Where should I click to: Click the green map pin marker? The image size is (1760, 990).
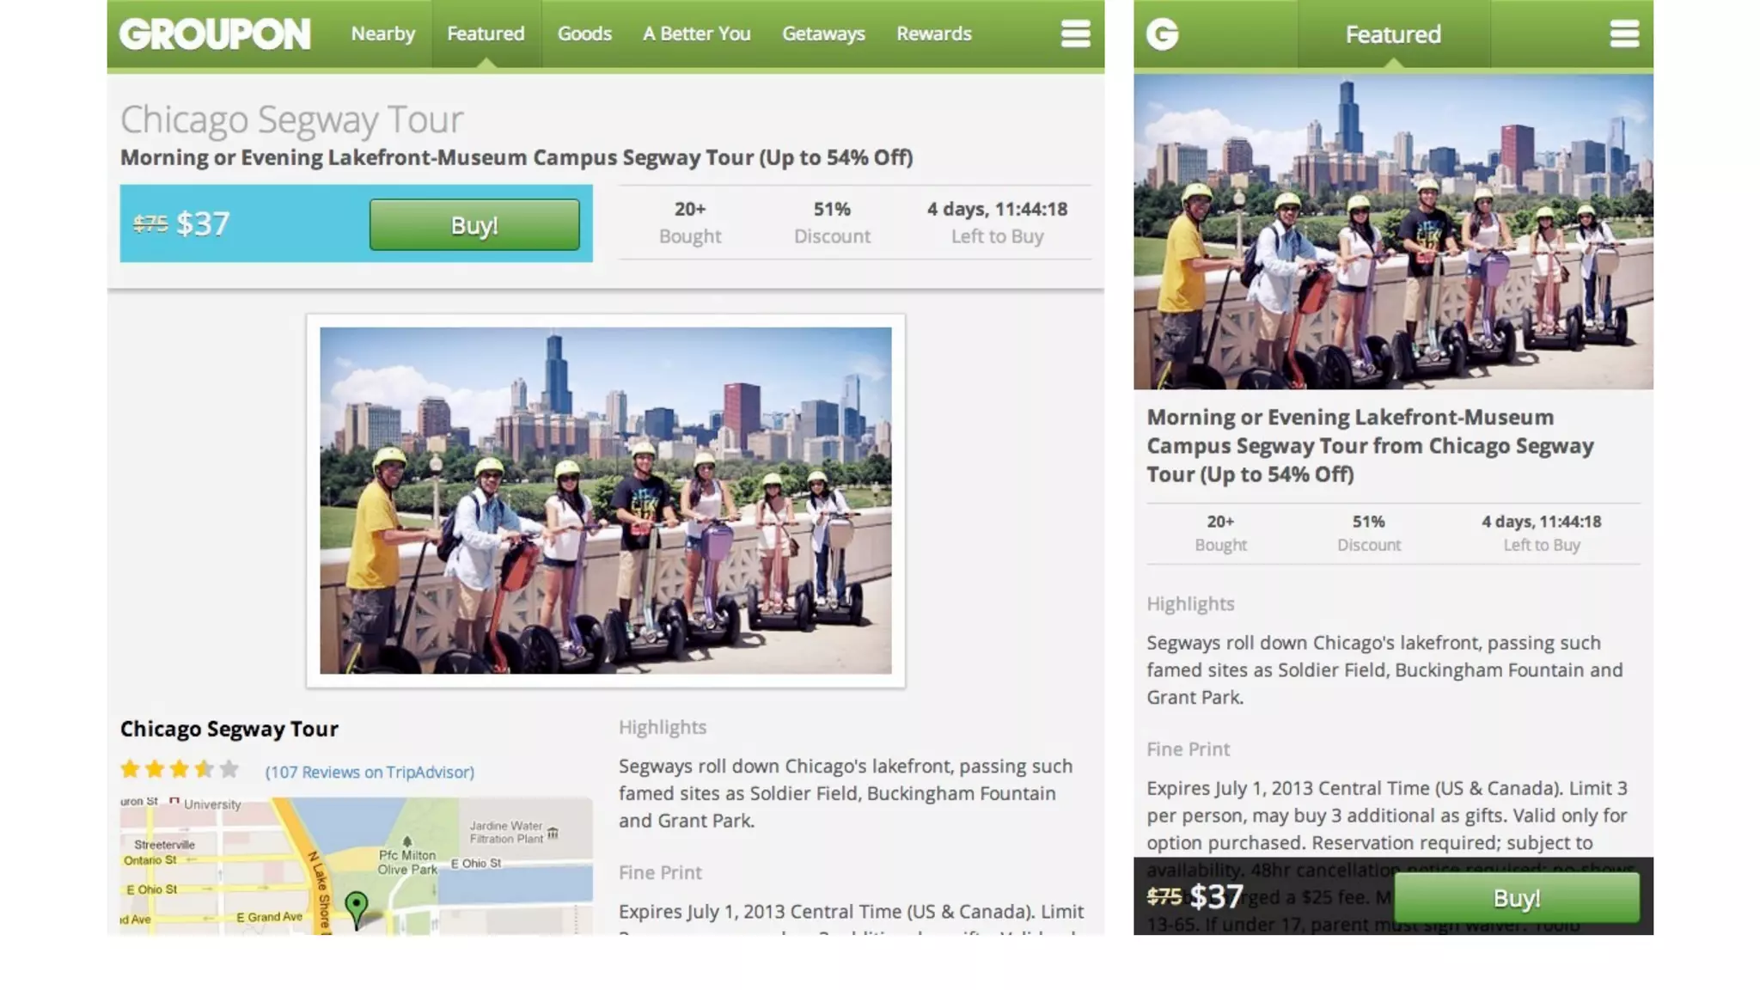click(356, 907)
